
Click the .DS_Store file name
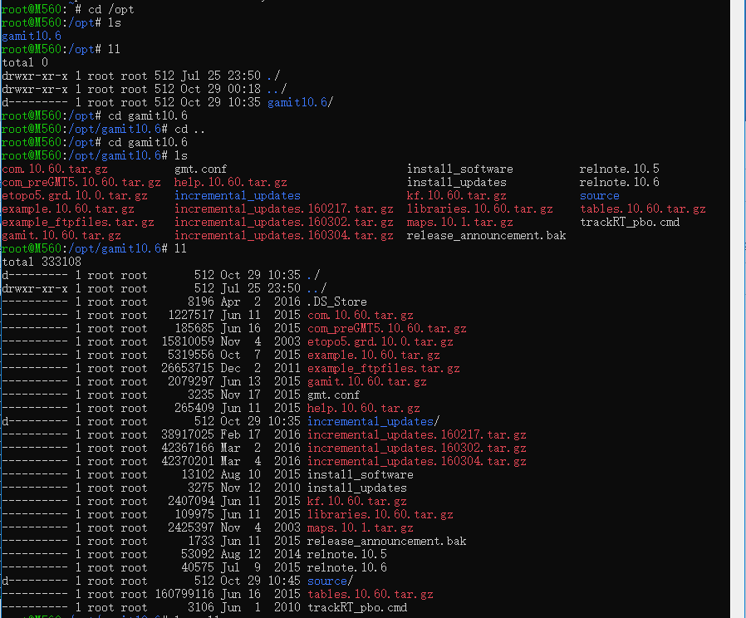336,302
